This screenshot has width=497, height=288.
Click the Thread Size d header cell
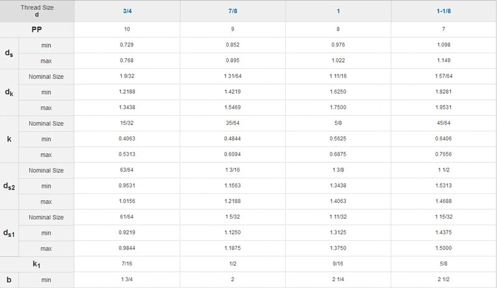37,11
